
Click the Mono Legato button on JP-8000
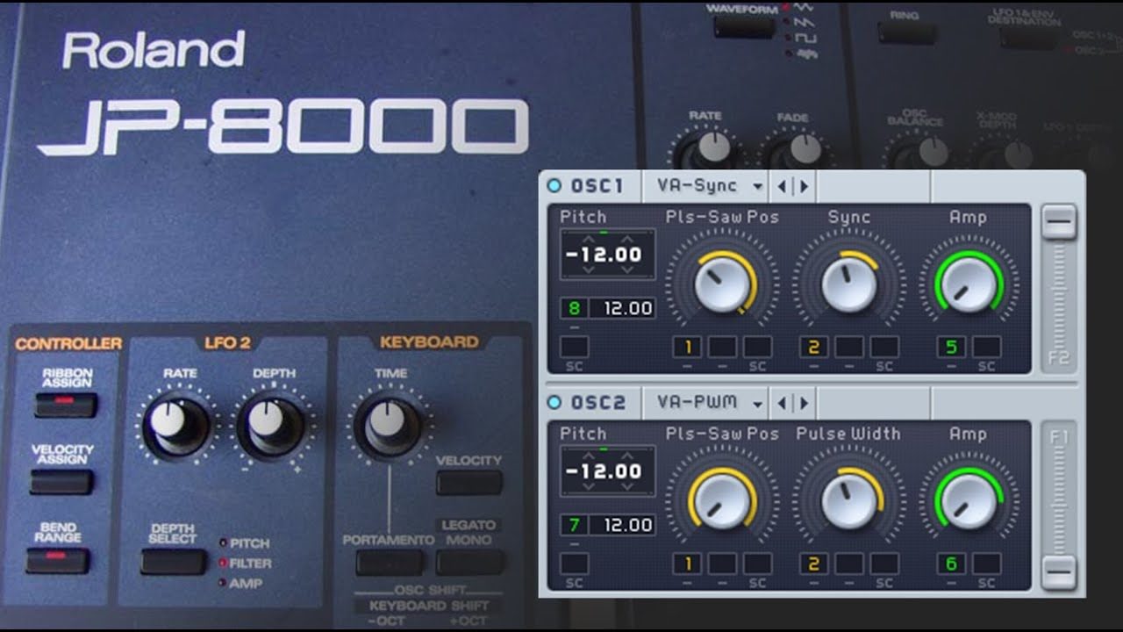(x=470, y=562)
